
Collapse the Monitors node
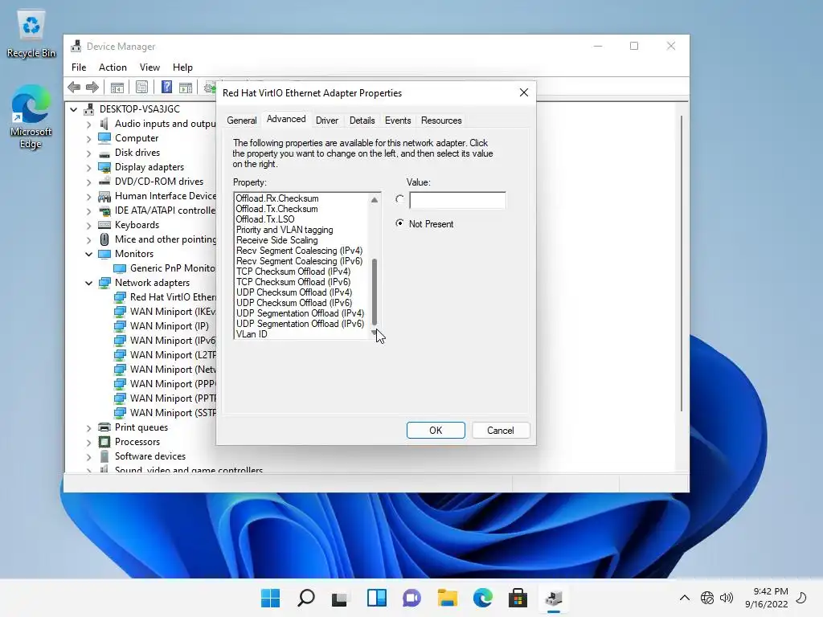tap(88, 254)
